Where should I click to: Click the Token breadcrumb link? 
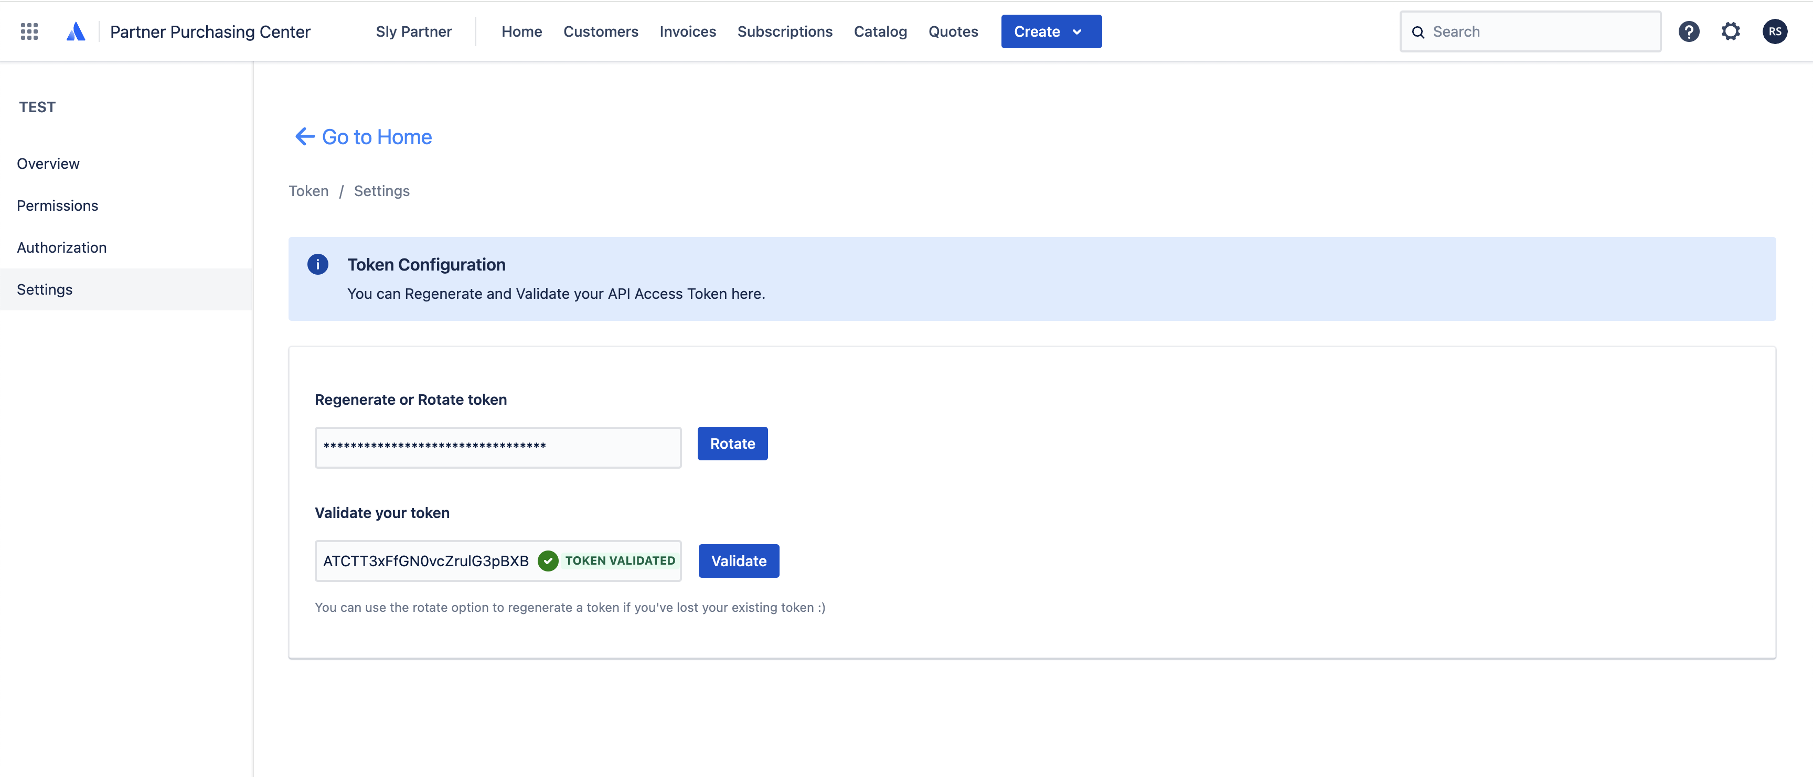[308, 191]
